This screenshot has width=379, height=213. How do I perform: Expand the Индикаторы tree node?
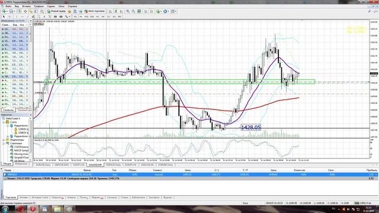[4, 140]
